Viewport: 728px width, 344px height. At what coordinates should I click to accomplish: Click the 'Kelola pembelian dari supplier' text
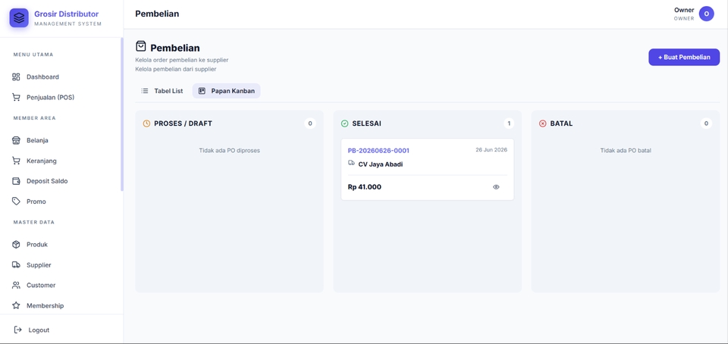point(175,70)
